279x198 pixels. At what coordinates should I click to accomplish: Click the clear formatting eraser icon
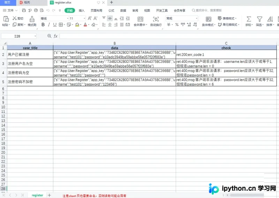pyautogui.click(x=93, y=24)
